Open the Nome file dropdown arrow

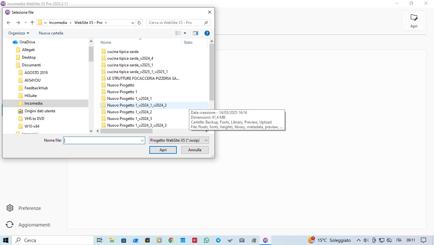pos(142,140)
